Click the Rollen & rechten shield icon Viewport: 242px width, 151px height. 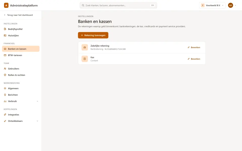click(5, 75)
